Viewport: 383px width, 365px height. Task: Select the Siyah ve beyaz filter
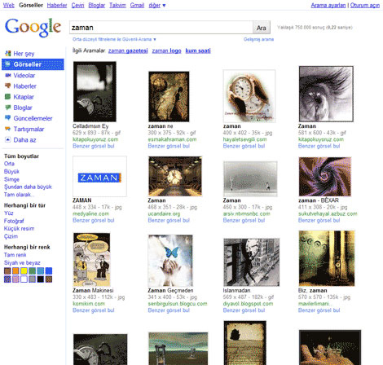coord(22,263)
